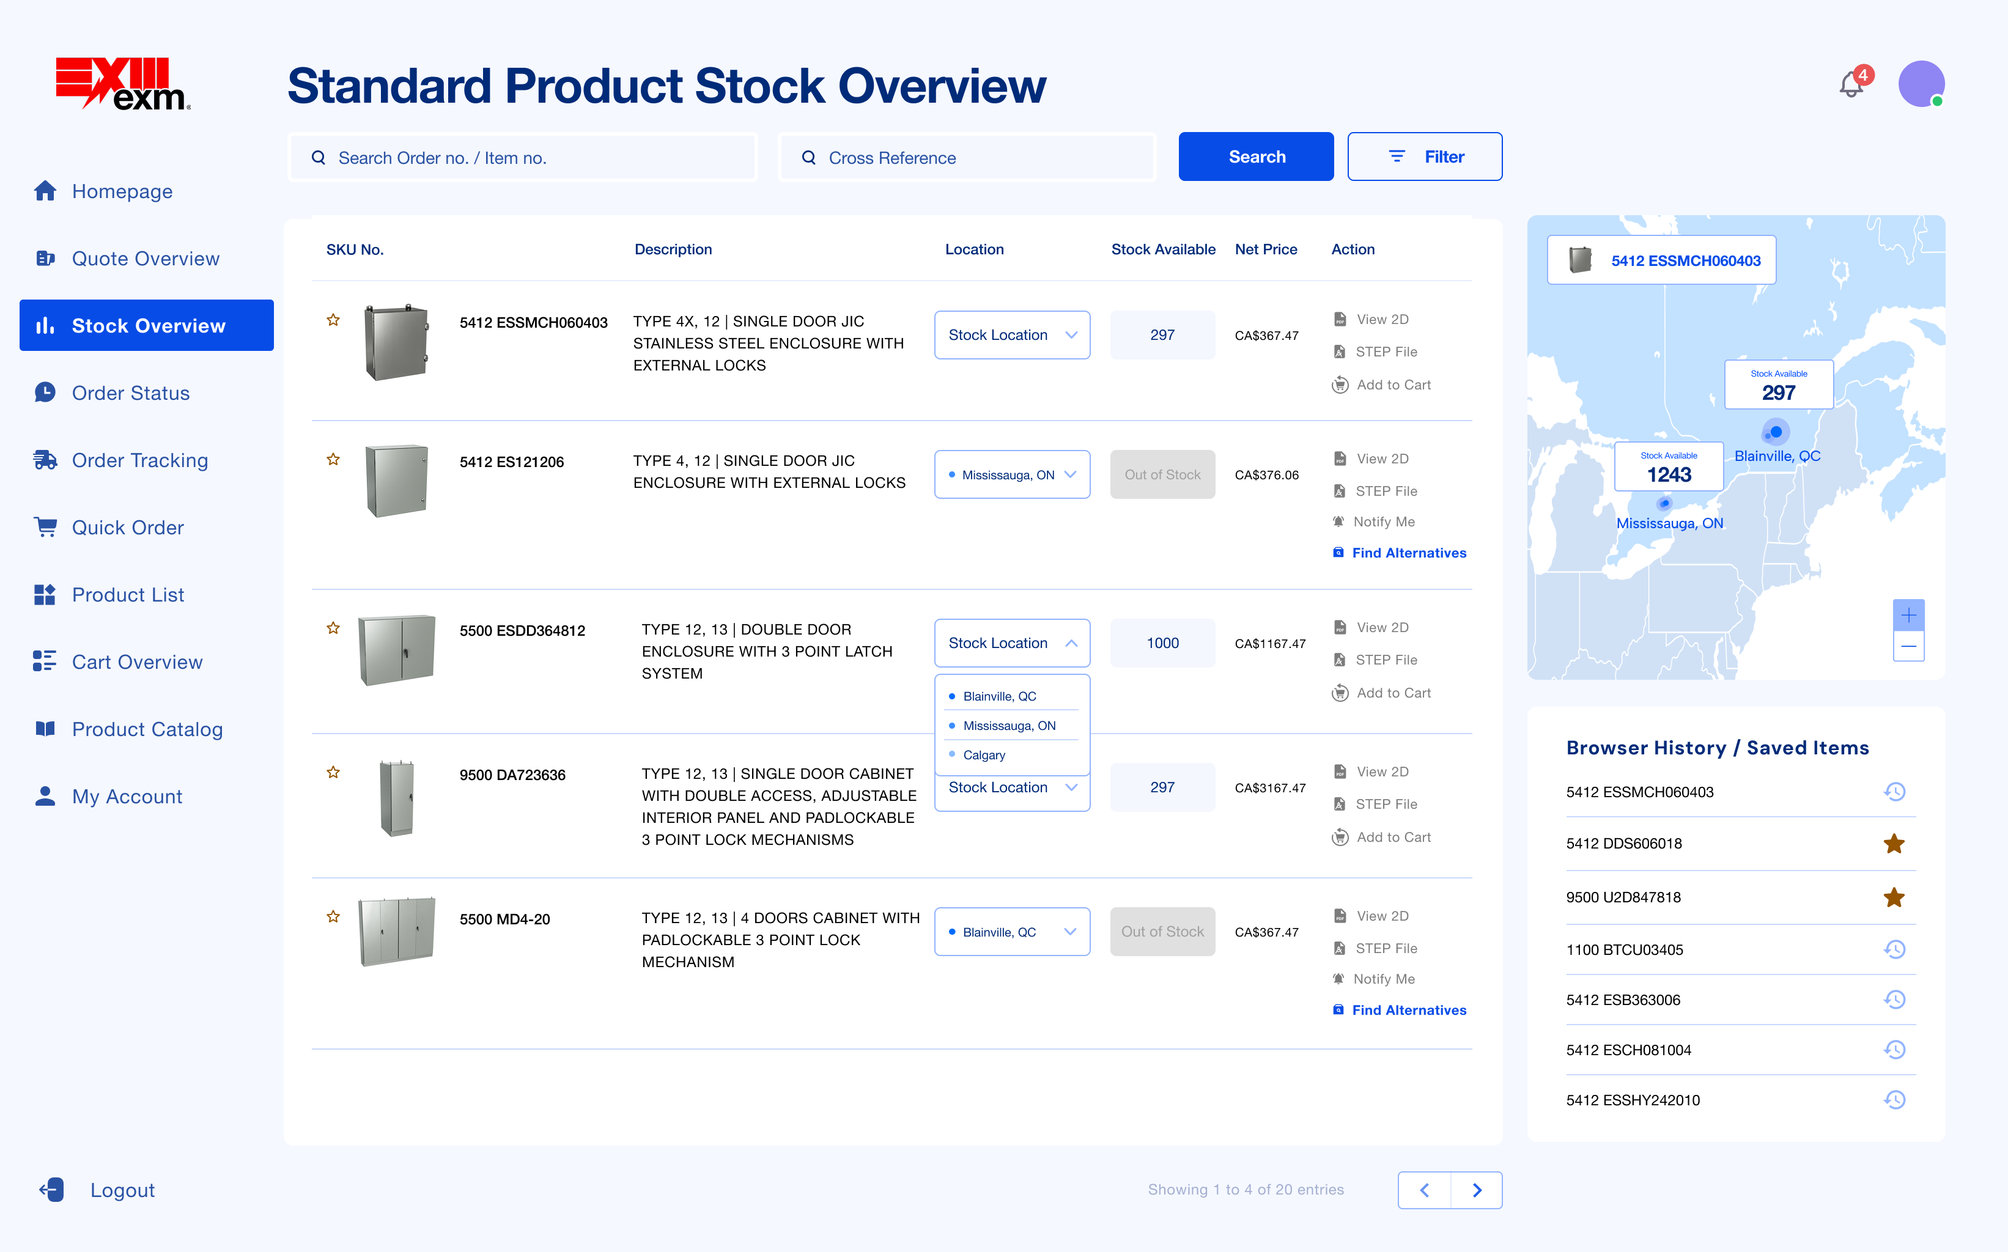
Task: Click the user profile avatar
Action: click(x=1920, y=84)
